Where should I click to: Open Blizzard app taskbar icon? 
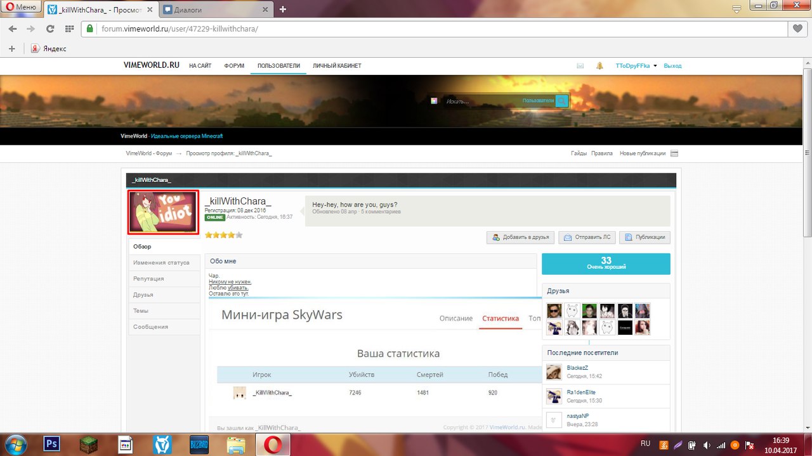coord(199,444)
